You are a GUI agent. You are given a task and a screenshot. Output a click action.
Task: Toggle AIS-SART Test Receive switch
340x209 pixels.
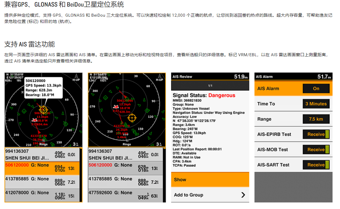click(316, 165)
